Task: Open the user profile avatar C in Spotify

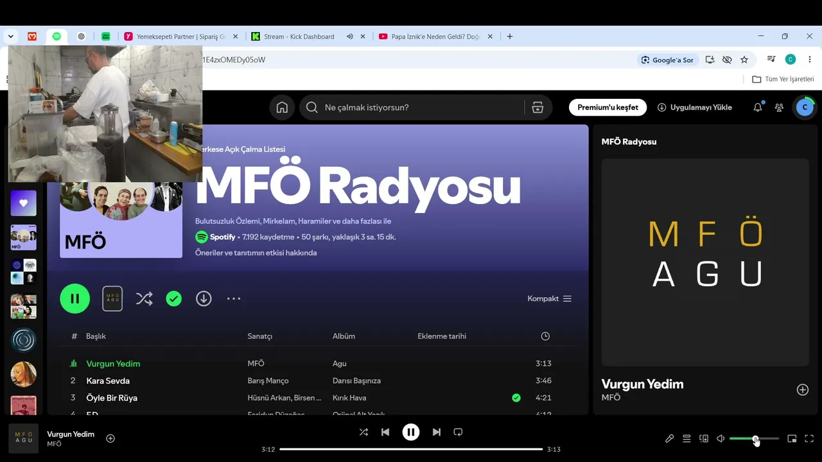Action: tap(805, 107)
